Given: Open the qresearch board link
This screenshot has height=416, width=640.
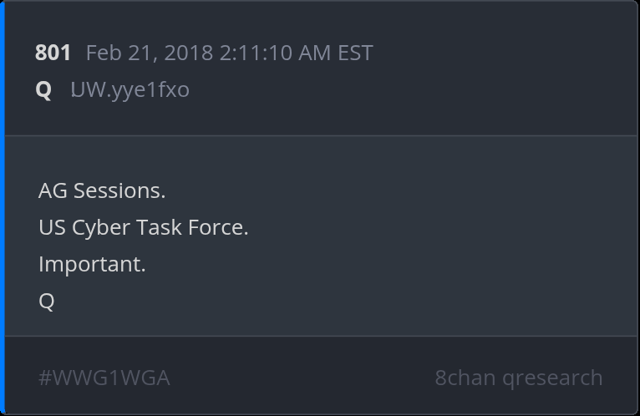Looking at the screenshot, I should point(552,378).
